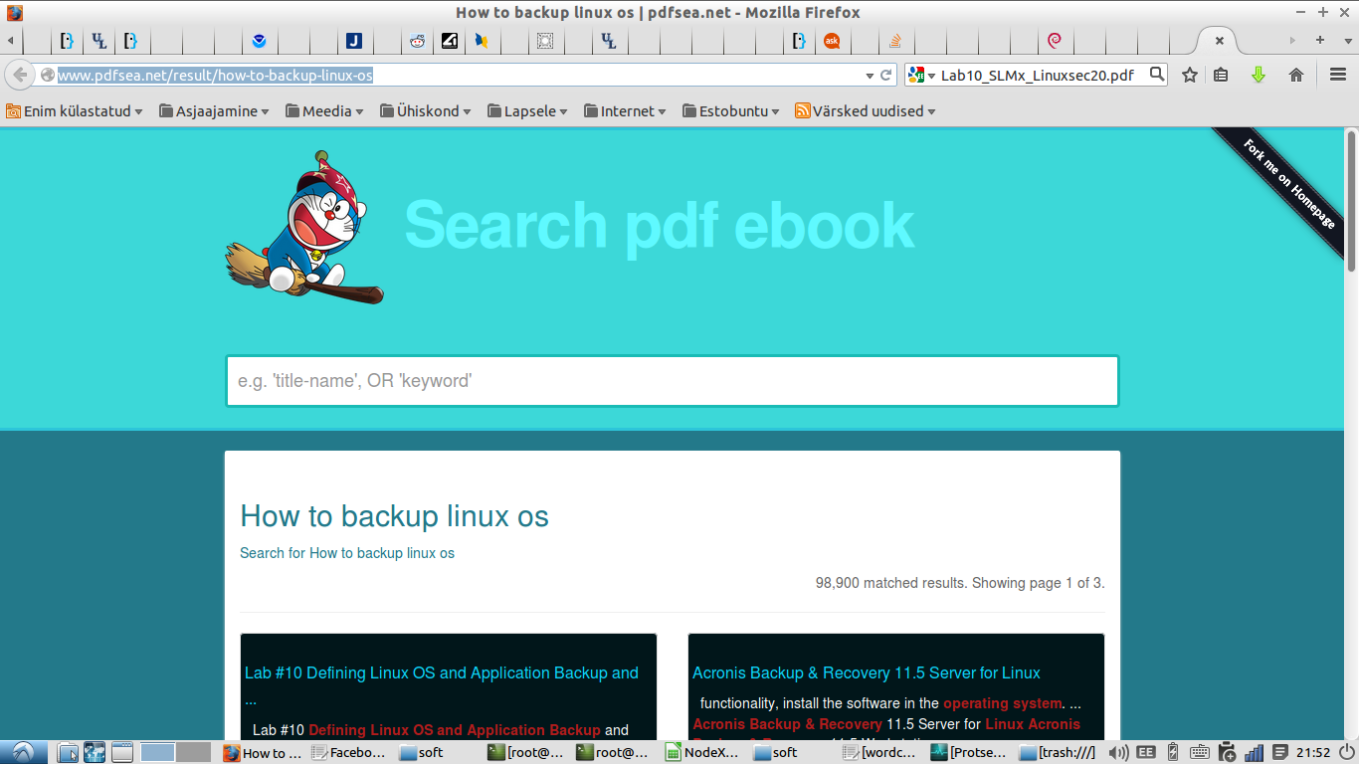The image size is (1359, 764).
Task: Expand the Lapsele bookmarks folder
Action: [x=527, y=111]
